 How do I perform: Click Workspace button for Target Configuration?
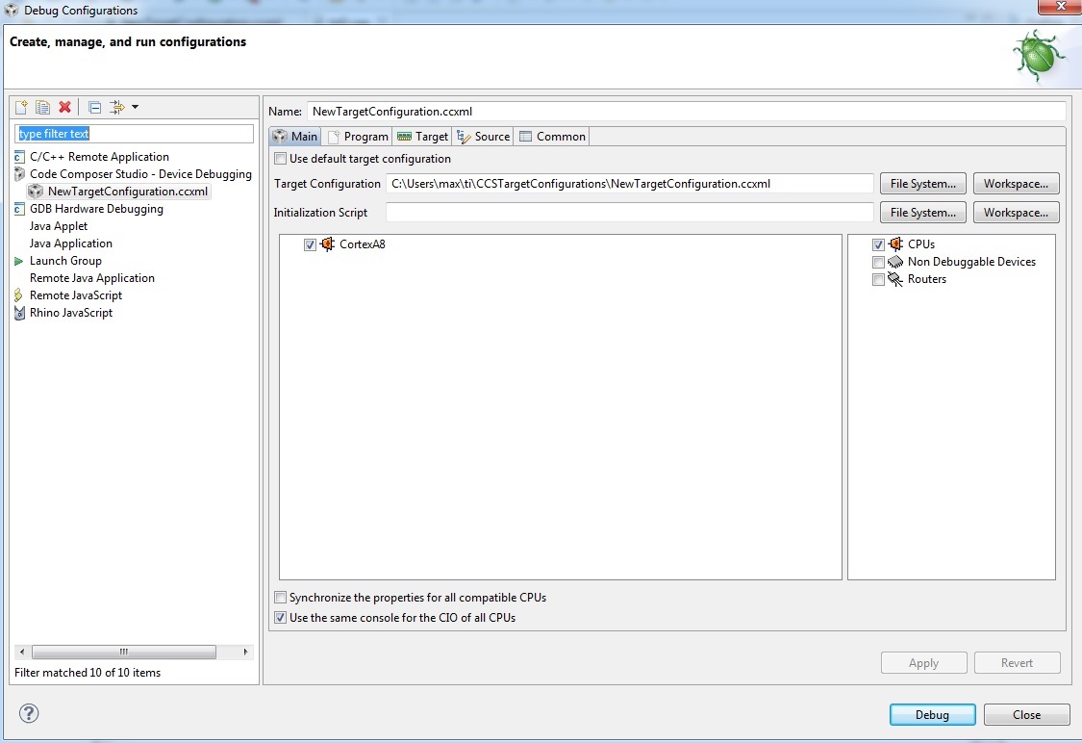point(1016,184)
